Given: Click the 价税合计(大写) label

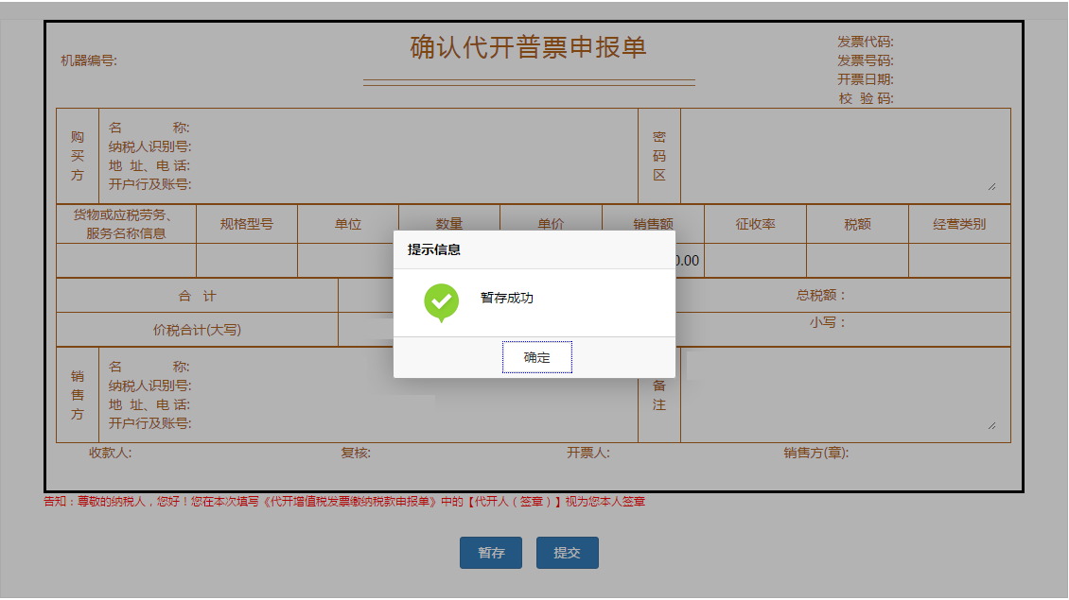Looking at the screenshot, I should click(197, 330).
